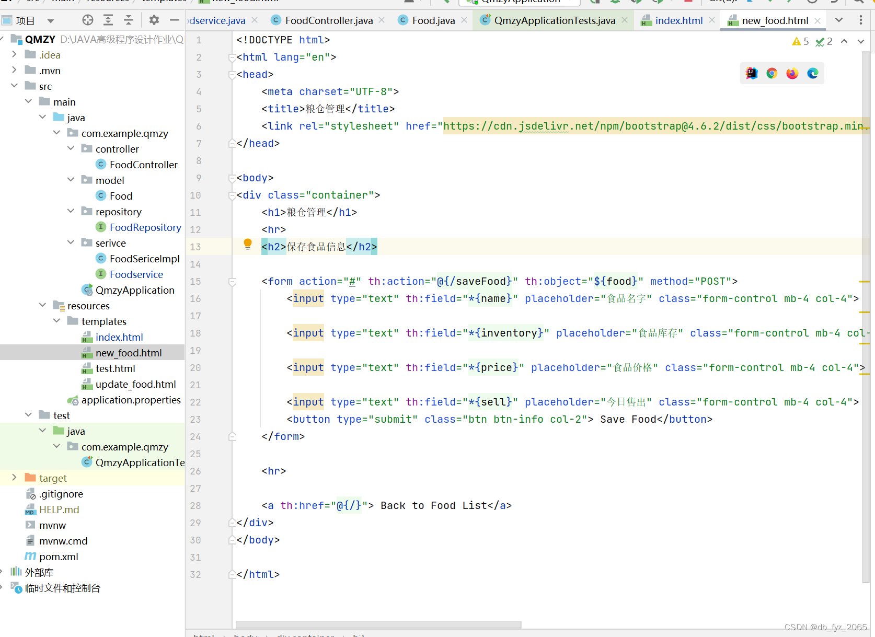Open Food model class in tree
This screenshot has height=637, width=875.
(114, 196)
